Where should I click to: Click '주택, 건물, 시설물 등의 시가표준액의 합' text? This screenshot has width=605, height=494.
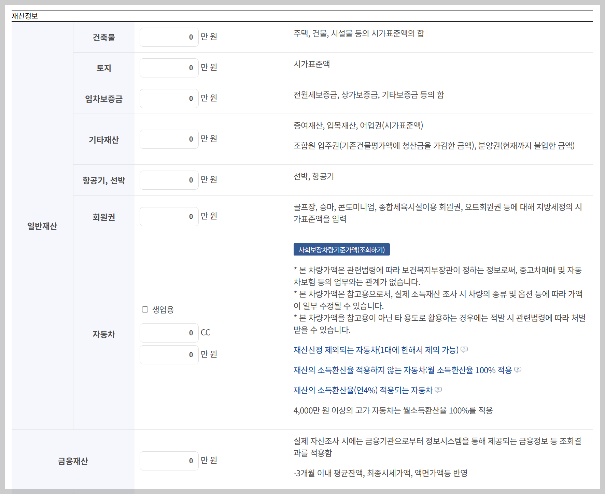pyautogui.click(x=359, y=33)
